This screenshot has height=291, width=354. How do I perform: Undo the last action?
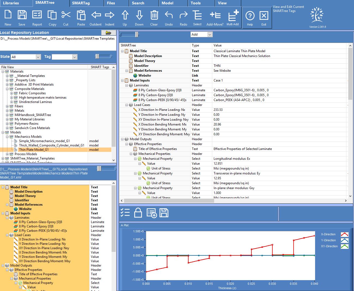click(x=169, y=15)
